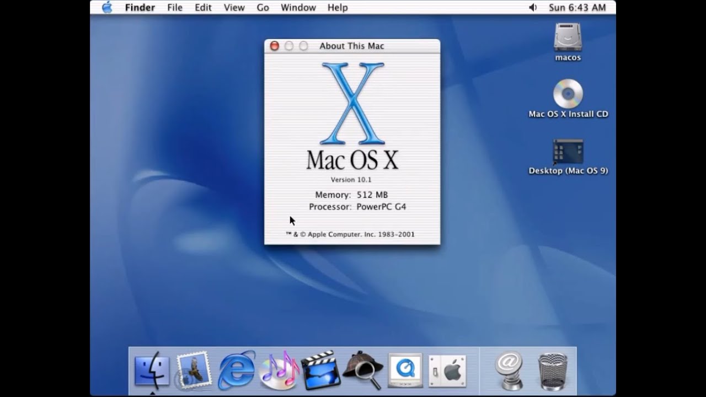706x397 pixels.
Task: Open iMovie clapperboard icon in Dock
Action: (x=320, y=370)
